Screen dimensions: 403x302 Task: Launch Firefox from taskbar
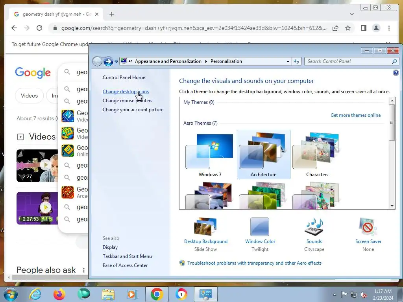pyautogui.click(x=59, y=294)
